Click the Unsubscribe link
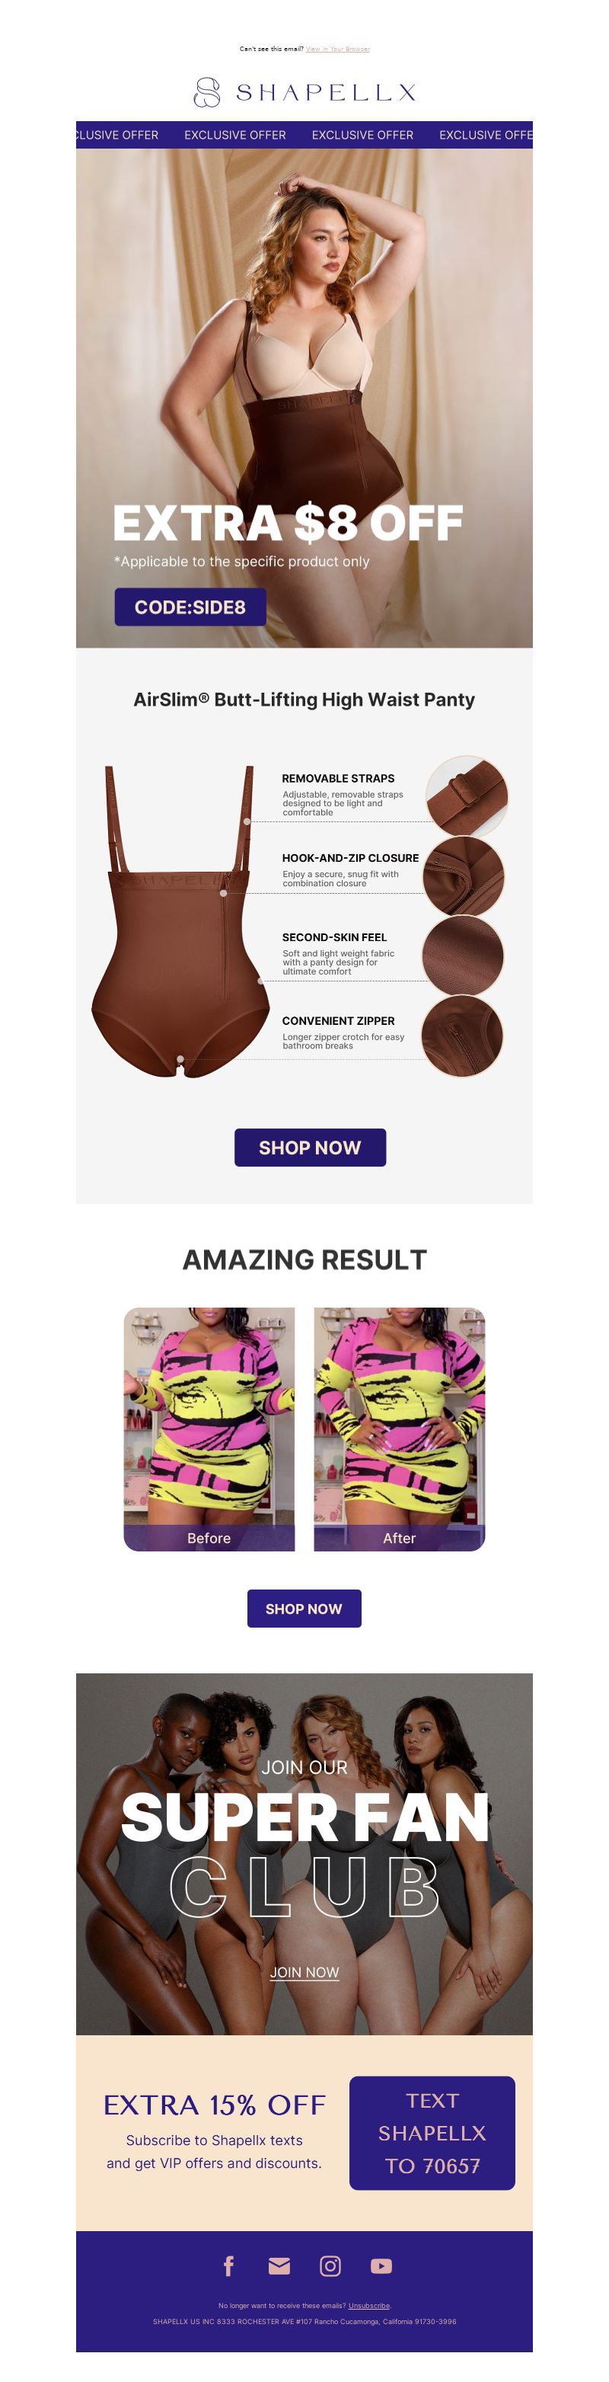This screenshot has height=2382, width=609. 368,2305
